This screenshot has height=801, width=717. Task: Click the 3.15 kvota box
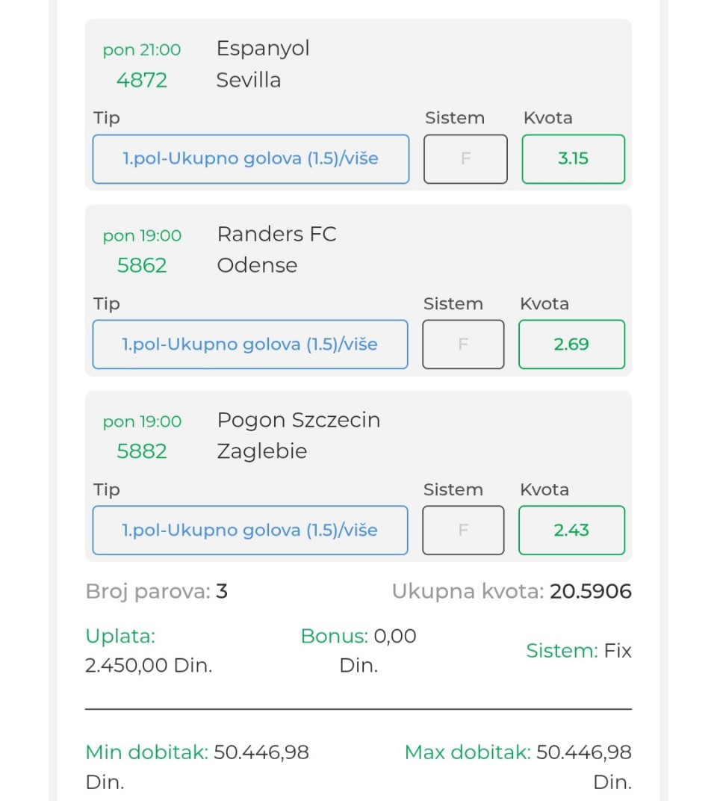(x=573, y=158)
